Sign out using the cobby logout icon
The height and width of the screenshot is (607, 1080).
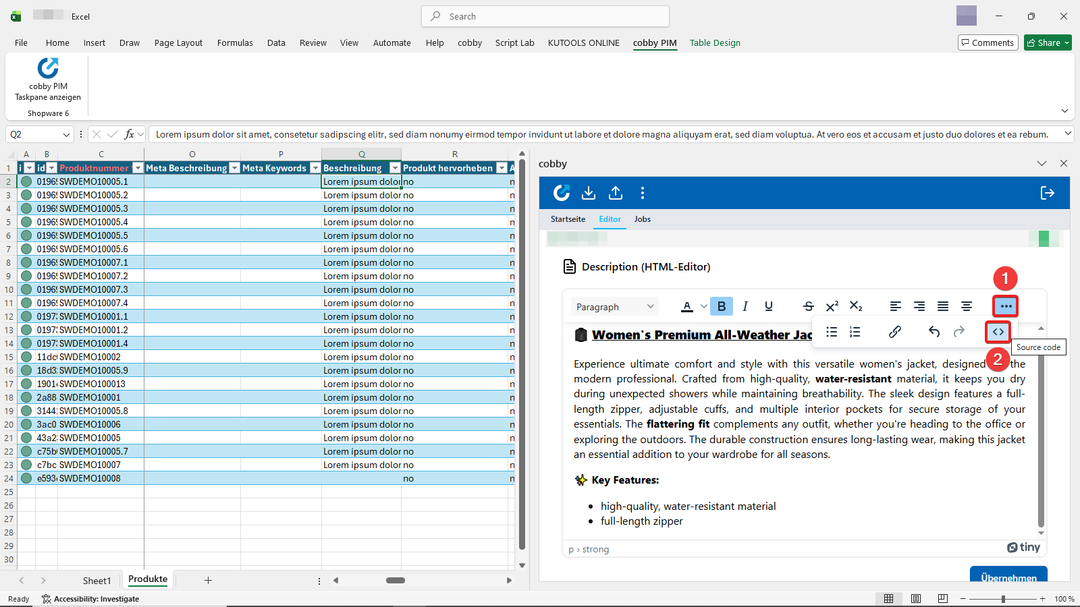point(1047,193)
